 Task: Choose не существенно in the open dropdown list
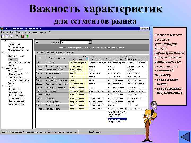pyautogui.click(x=118, y=122)
